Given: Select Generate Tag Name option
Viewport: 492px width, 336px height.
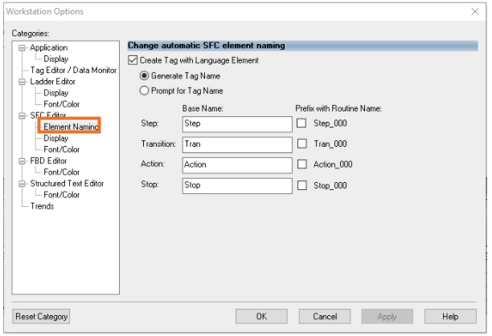Looking at the screenshot, I should pos(145,75).
